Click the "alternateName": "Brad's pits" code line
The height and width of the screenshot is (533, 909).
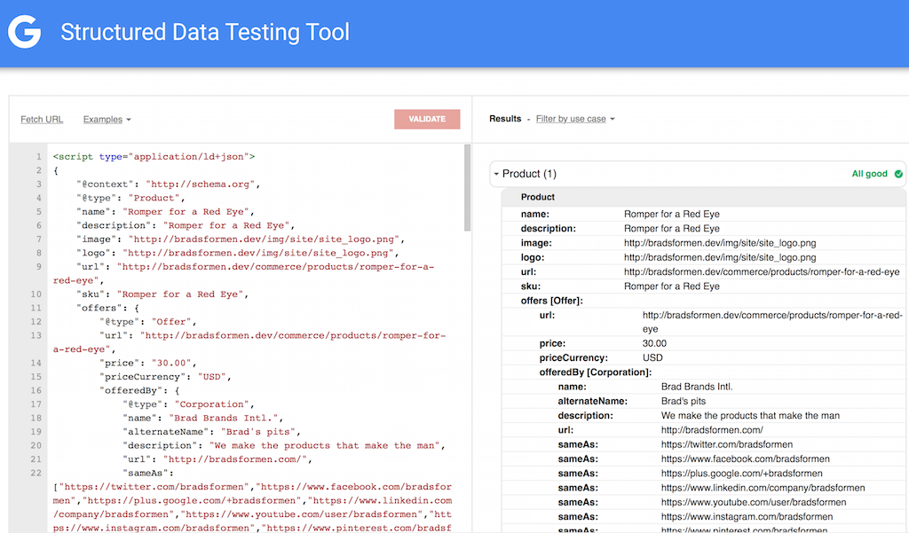[211, 432]
